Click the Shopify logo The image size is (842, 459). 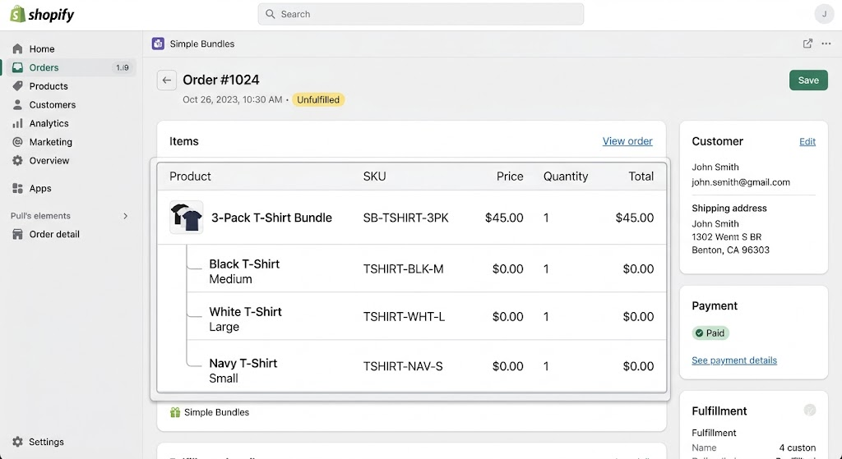[42, 15]
